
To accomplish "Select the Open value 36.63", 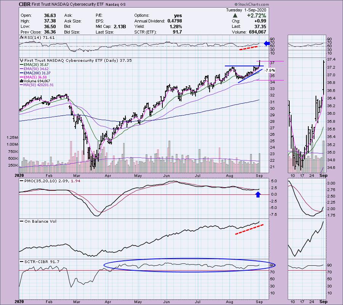I will (x=50, y=16).
